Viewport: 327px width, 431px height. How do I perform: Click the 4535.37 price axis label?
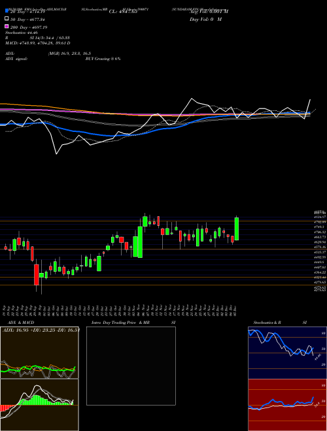coord(320,252)
